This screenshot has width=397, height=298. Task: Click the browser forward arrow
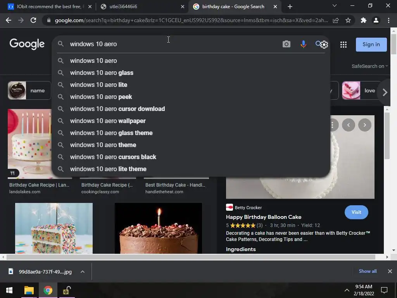coord(21,20)
